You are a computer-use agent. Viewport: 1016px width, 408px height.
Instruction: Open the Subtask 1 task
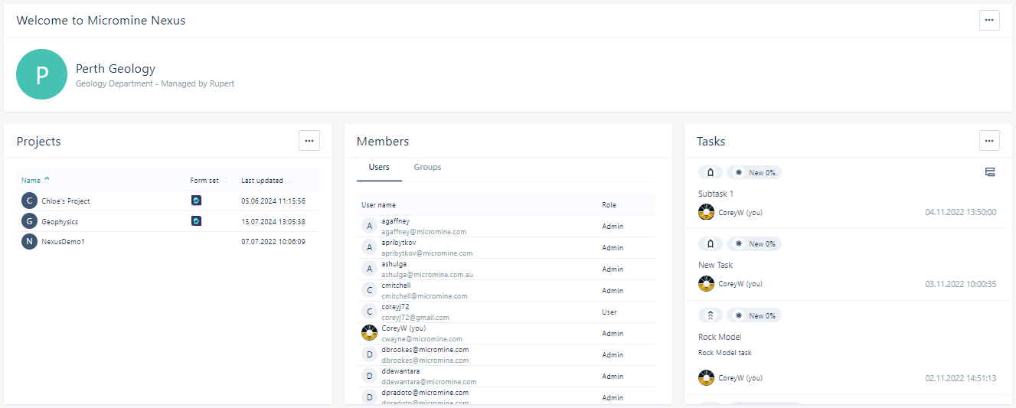click(716, 194)
